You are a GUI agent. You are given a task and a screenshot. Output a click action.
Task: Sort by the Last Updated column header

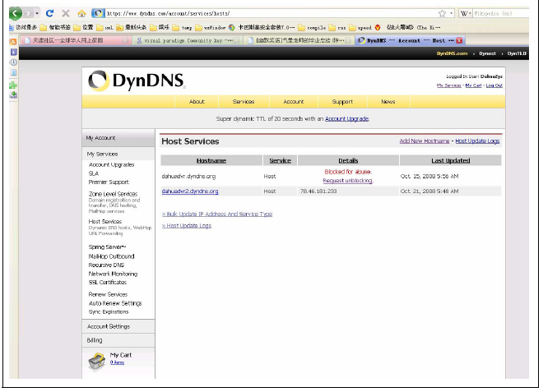pos(451,160)
